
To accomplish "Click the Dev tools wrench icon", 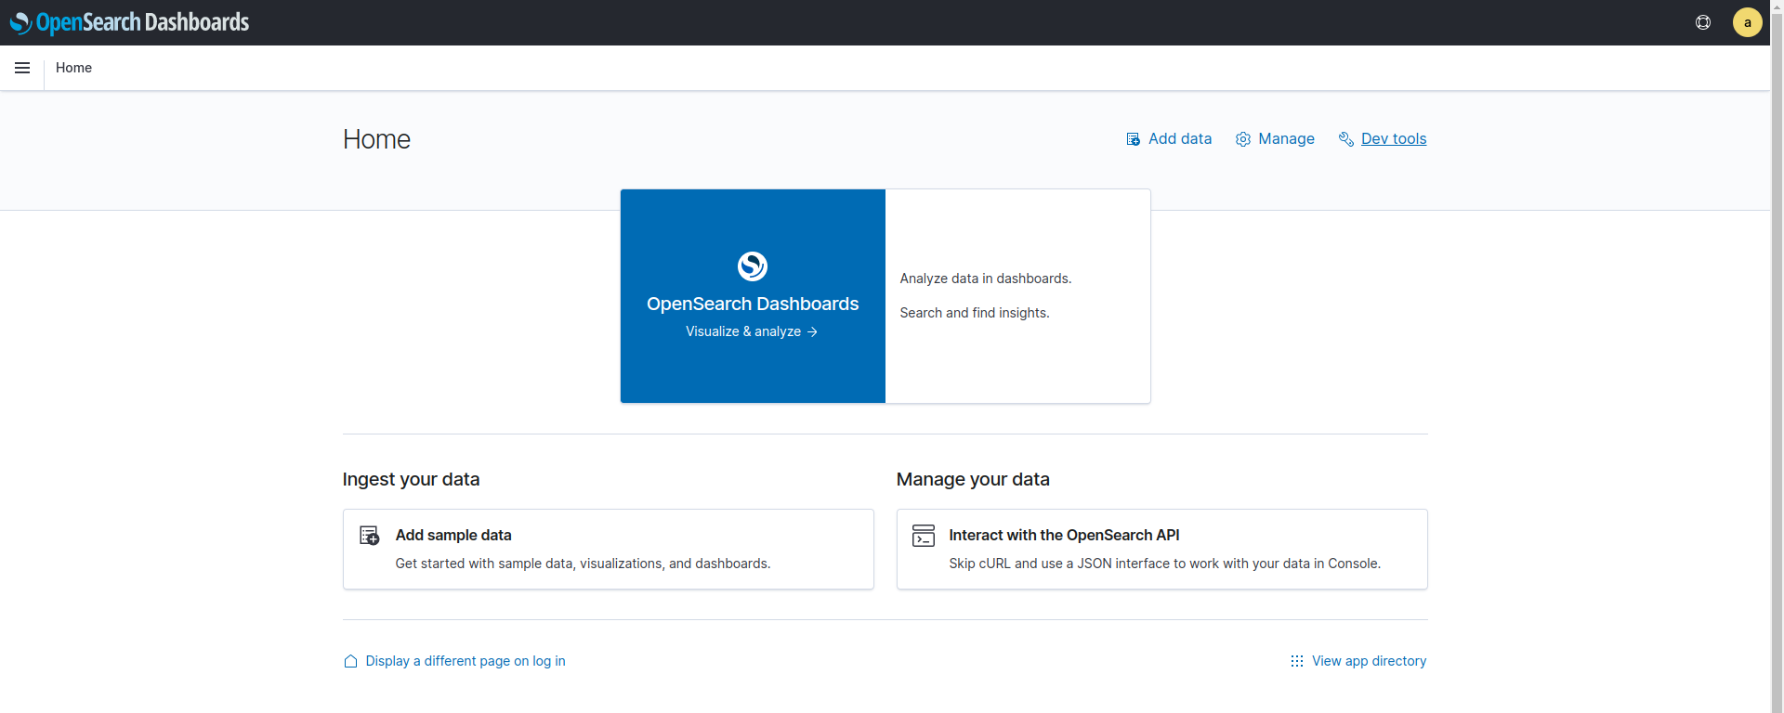I will click(1345, 139).
